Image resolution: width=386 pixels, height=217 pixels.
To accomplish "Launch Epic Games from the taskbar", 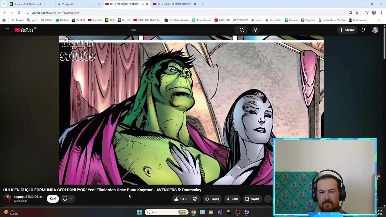I will pos(229,212).
